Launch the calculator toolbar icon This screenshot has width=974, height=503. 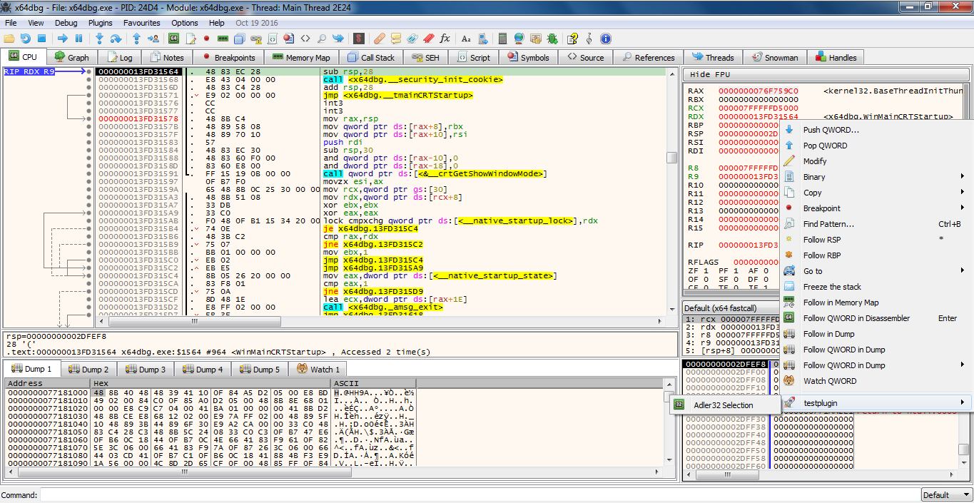point(502,39)
